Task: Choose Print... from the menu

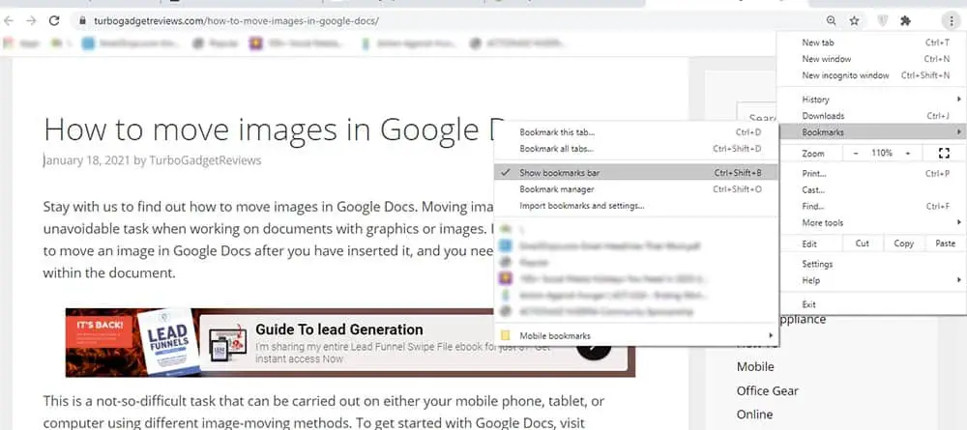Action: coord(871,173)
